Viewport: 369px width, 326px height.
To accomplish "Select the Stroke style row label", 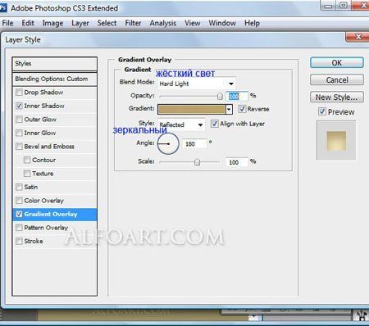I will tap(34, 241).
